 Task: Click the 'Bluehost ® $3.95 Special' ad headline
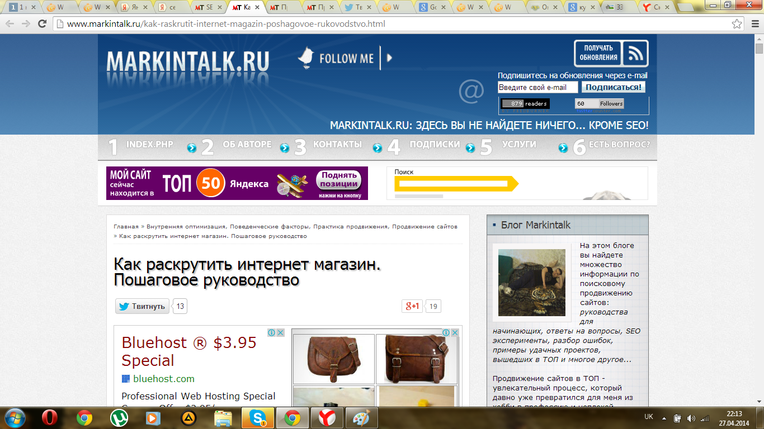189,351
